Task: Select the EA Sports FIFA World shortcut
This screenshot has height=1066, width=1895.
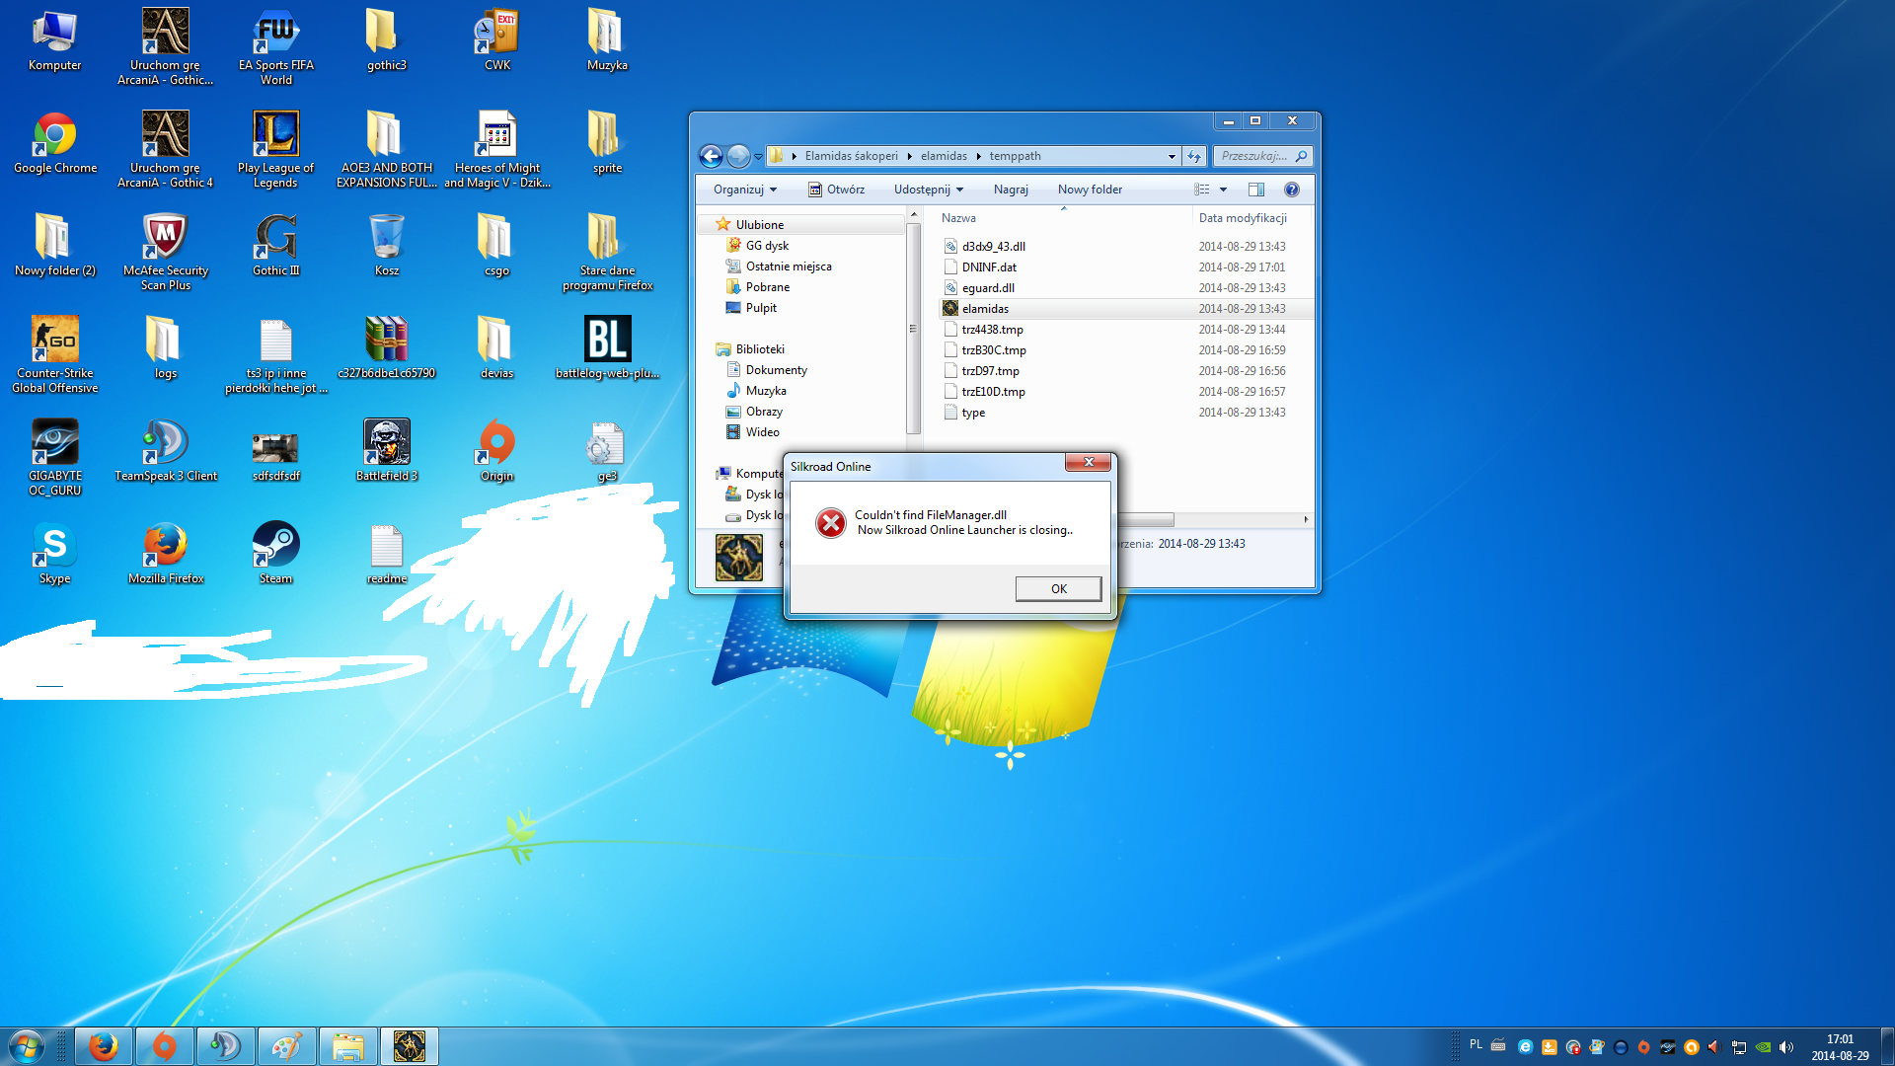Action: (276, 48)
